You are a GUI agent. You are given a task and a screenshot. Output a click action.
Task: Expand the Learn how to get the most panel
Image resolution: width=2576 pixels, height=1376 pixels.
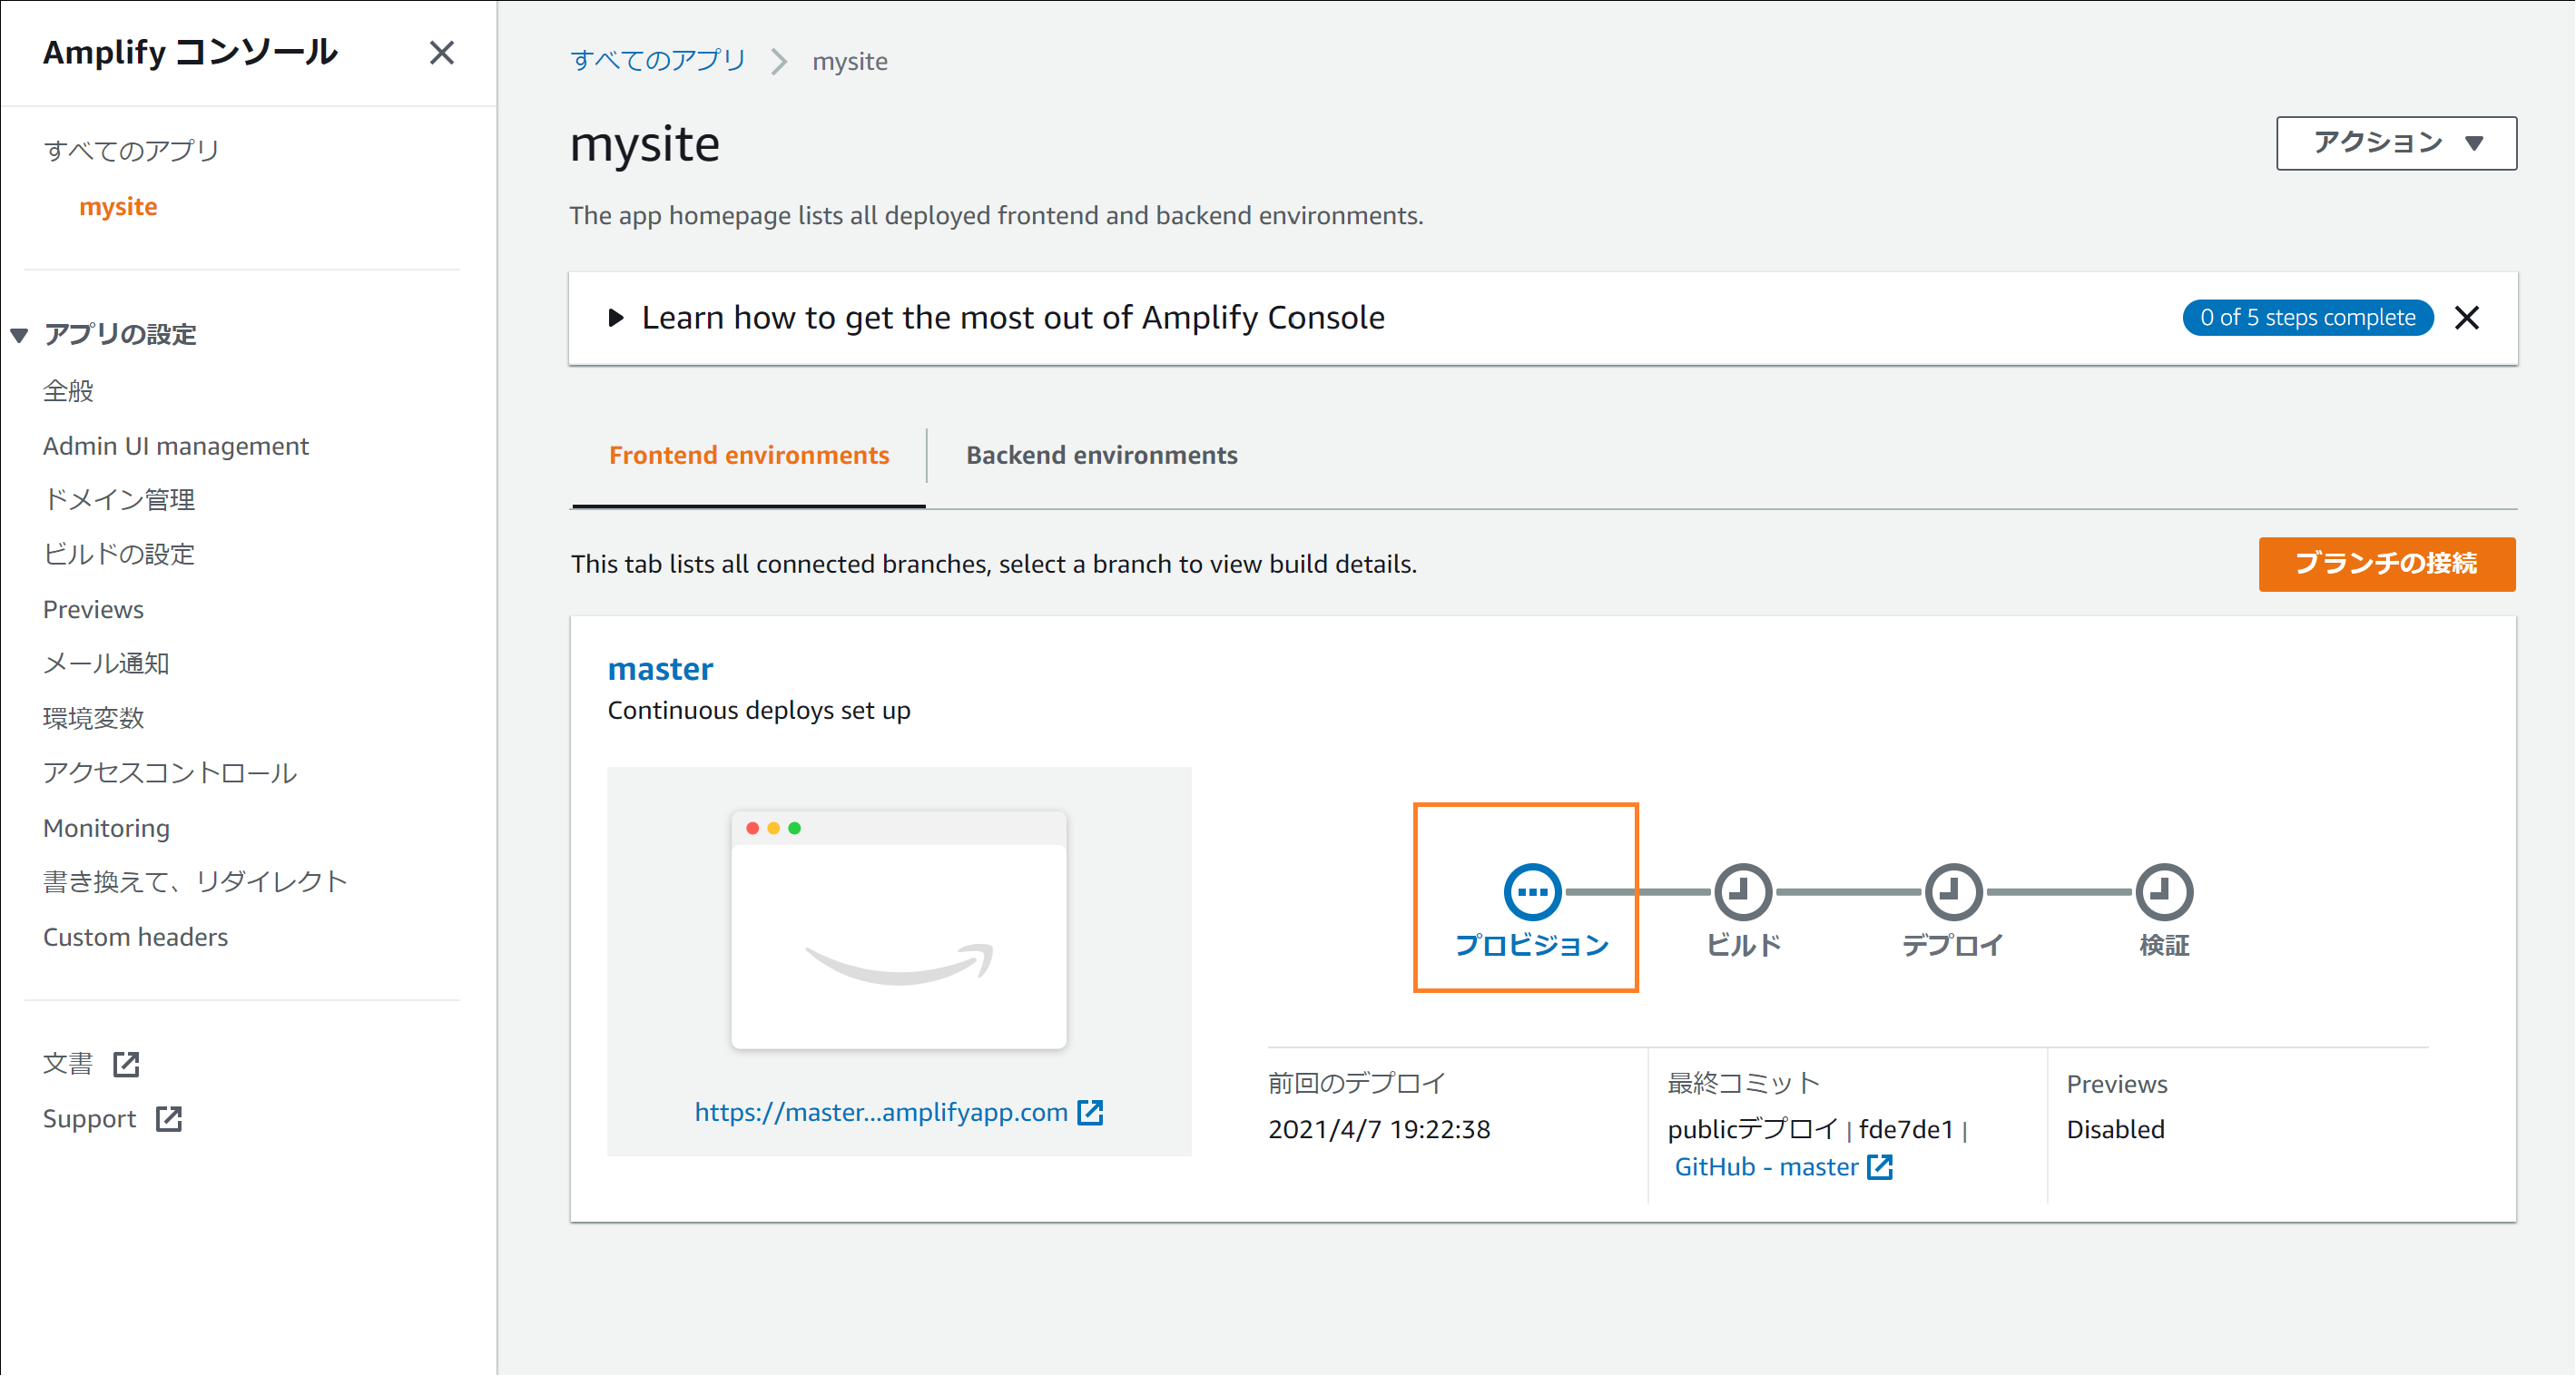(616, 318)
